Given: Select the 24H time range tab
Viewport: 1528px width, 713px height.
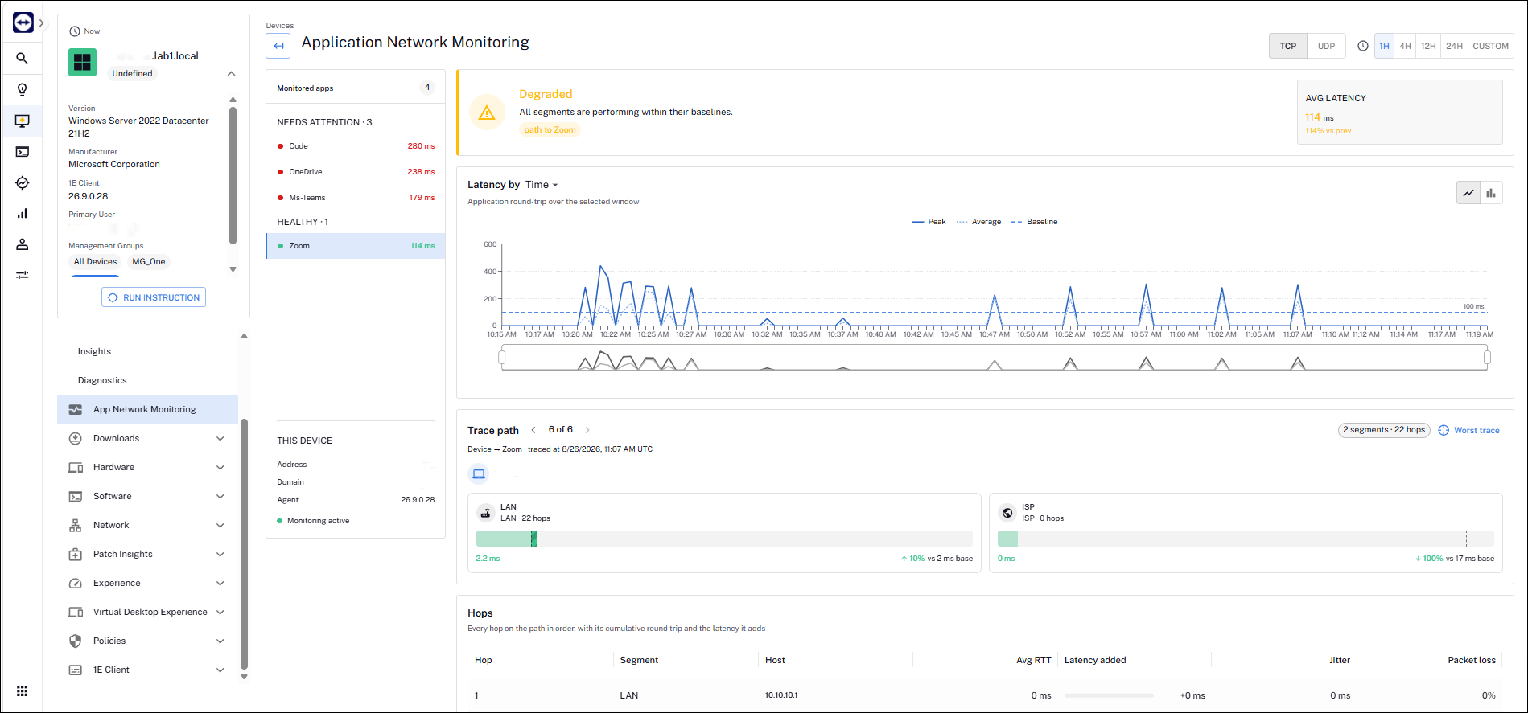Looking at the screenshot, I should point(1454,46).
